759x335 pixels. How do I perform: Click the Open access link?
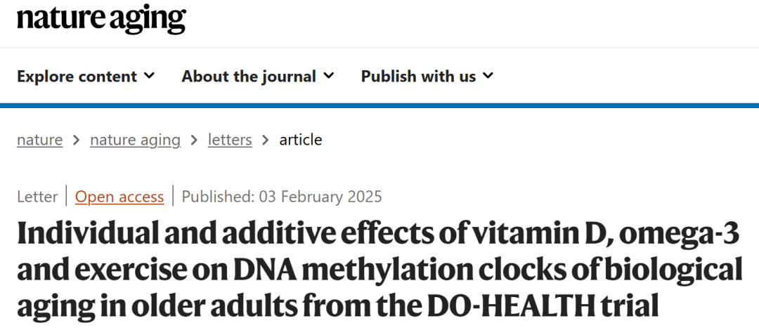(x=119, y=197)
